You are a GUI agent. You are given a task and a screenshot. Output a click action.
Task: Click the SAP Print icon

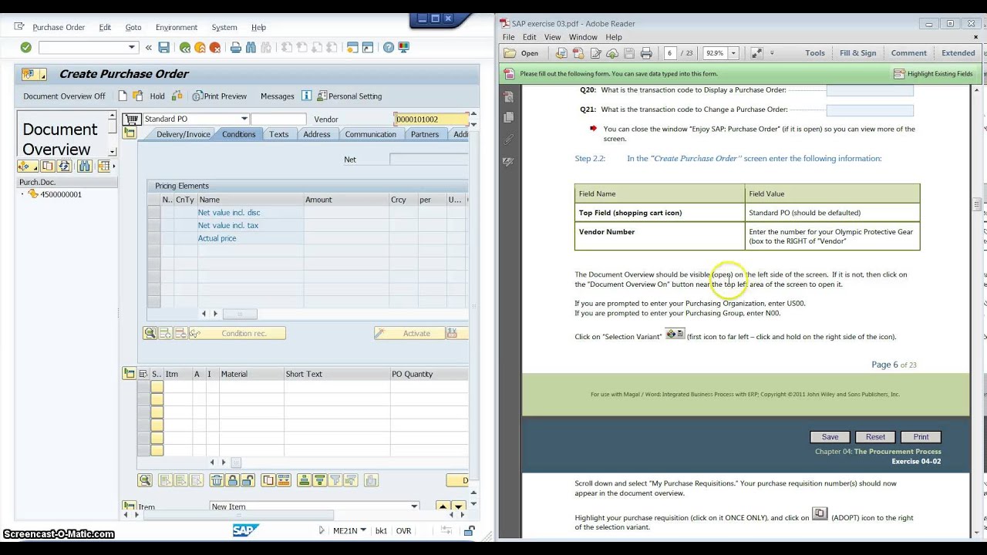[236, 48]
